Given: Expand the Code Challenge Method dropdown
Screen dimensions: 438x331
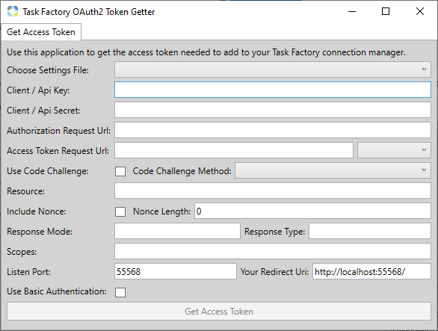Looking at the screenshot, I should 333,170.
